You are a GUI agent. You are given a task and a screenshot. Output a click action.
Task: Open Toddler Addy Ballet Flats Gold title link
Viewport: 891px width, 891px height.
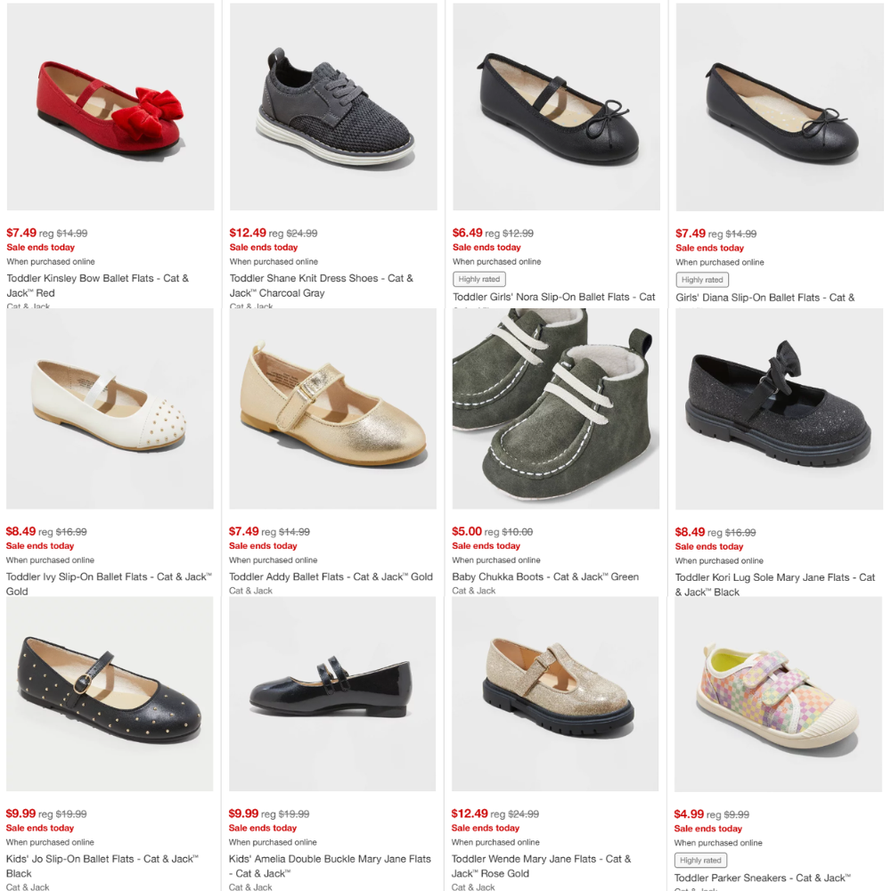[331, 576]
